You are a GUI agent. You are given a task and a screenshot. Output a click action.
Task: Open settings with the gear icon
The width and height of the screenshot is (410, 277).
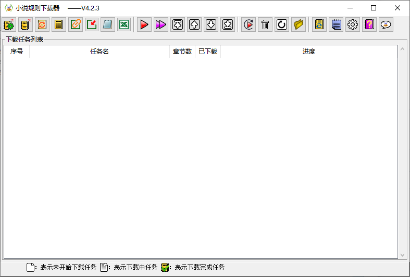(x=353, y=24)
